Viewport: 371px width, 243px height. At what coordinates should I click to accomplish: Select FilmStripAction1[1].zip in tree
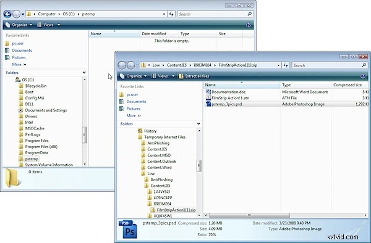[176, 210]
